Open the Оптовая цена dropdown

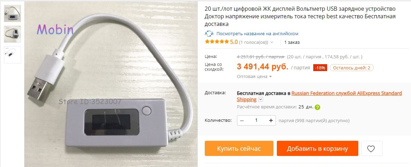254,77
